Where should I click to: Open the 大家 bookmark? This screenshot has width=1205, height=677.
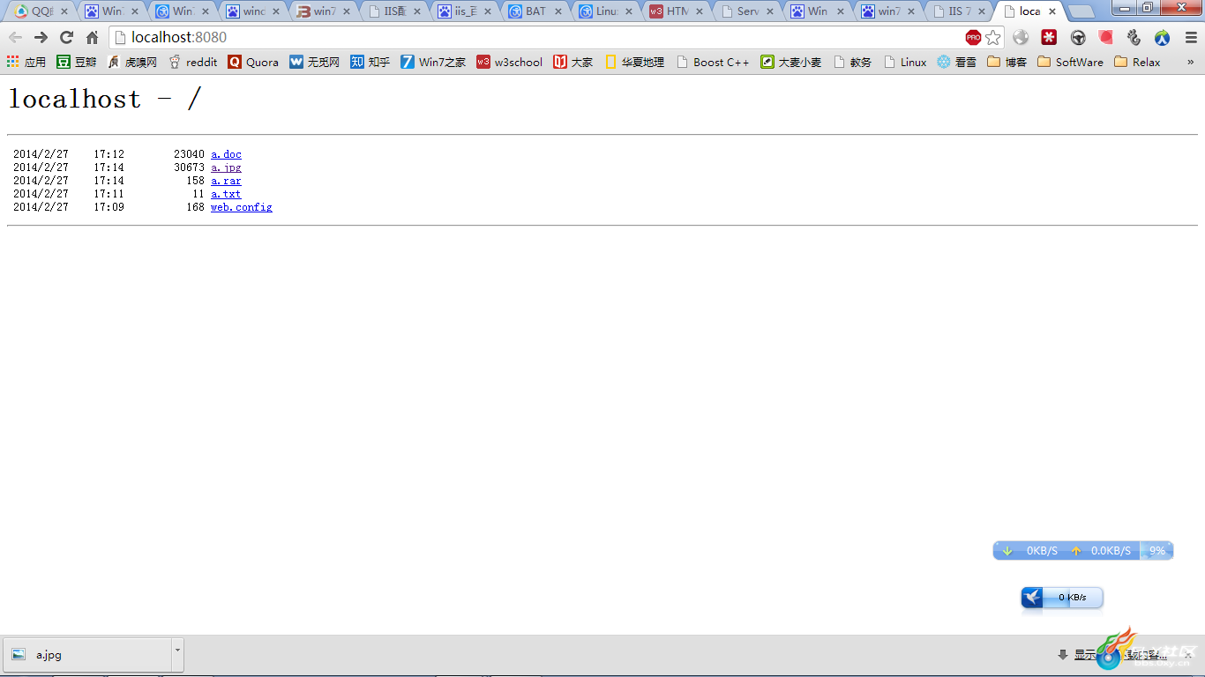tap(573, 62)
